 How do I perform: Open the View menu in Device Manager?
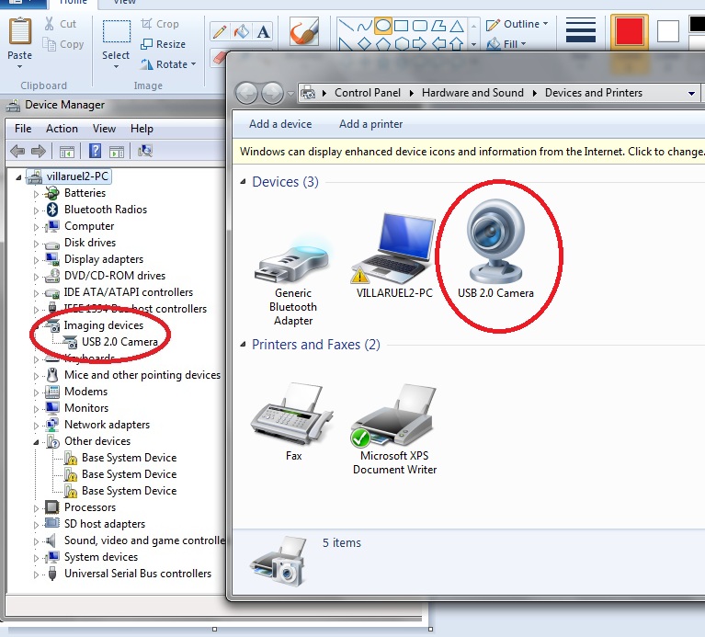tap(104, 129)
